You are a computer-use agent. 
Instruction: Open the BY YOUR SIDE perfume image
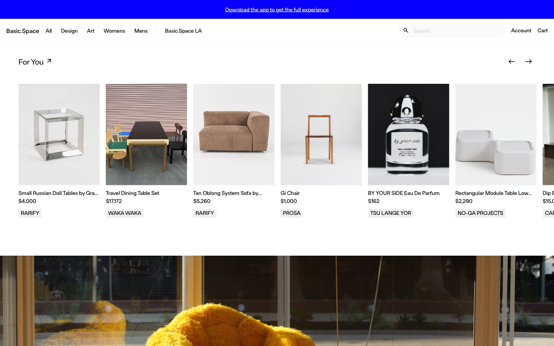pyautogui.click(x=408, y=135)
